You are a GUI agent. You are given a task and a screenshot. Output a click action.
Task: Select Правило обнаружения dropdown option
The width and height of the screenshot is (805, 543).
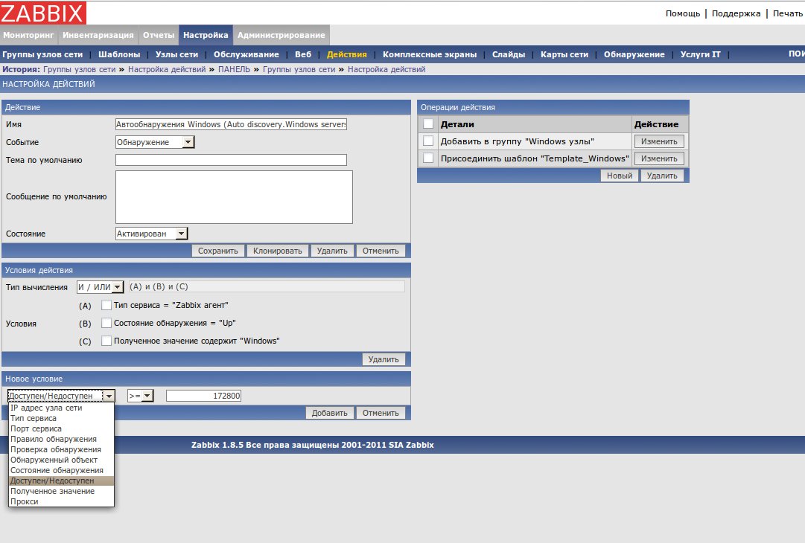[61, 439]
